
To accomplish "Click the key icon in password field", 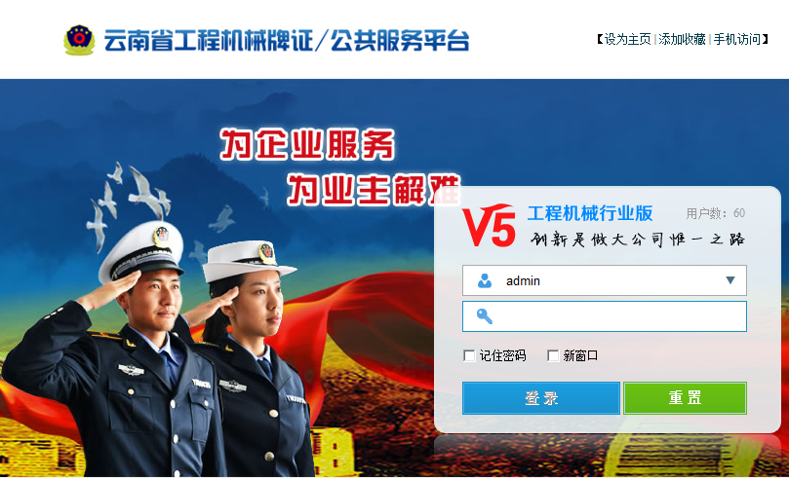I will tap(485, 316).
